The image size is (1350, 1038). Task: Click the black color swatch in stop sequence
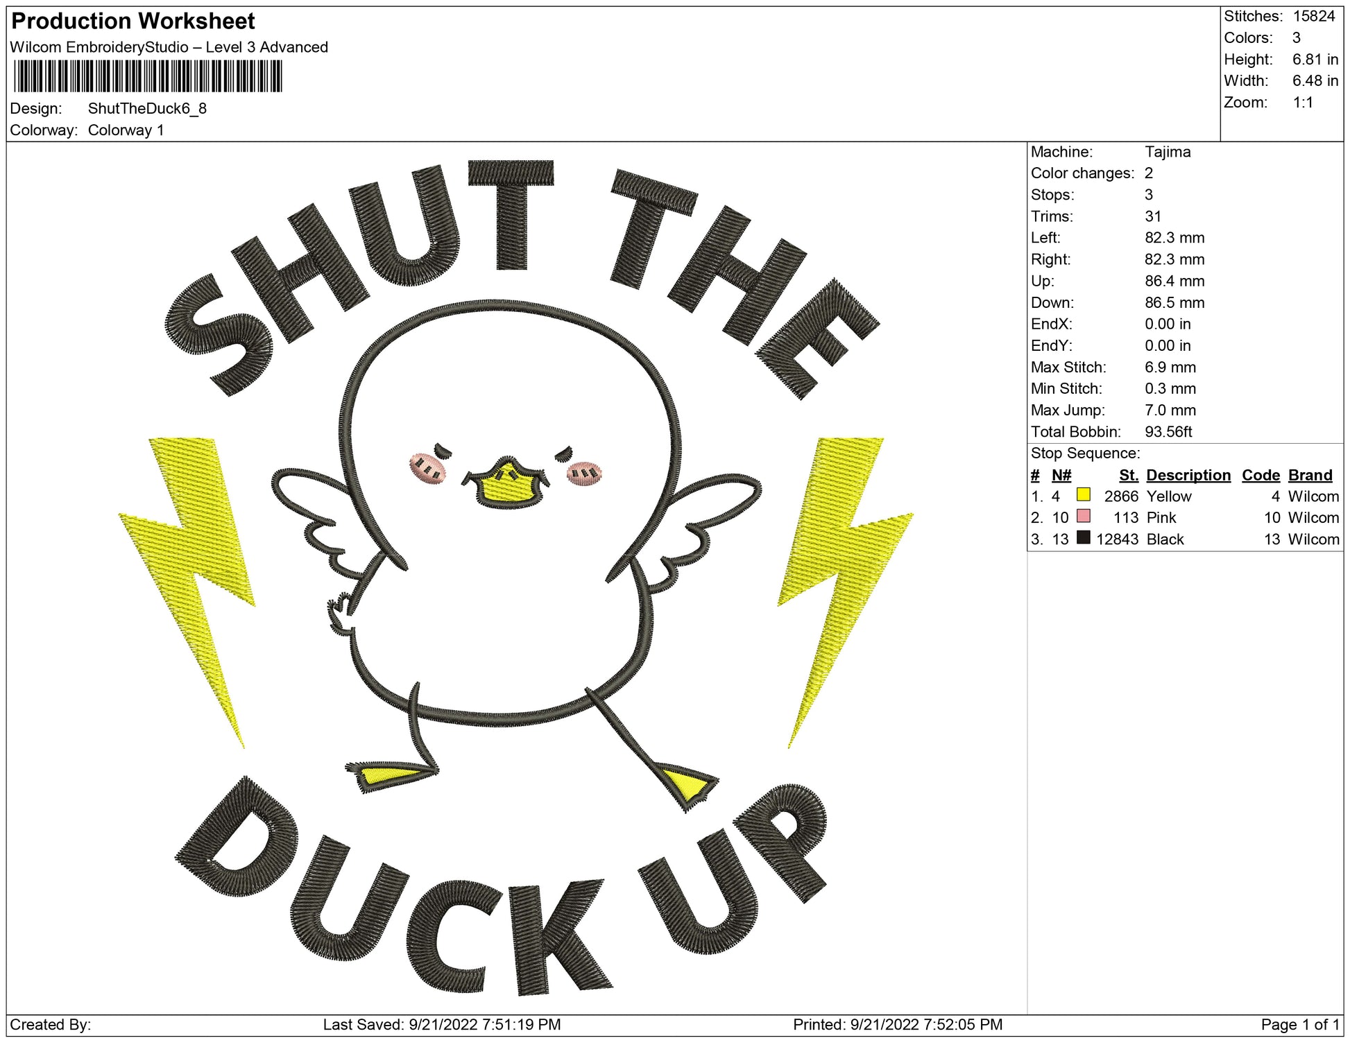pos(1083,537)
